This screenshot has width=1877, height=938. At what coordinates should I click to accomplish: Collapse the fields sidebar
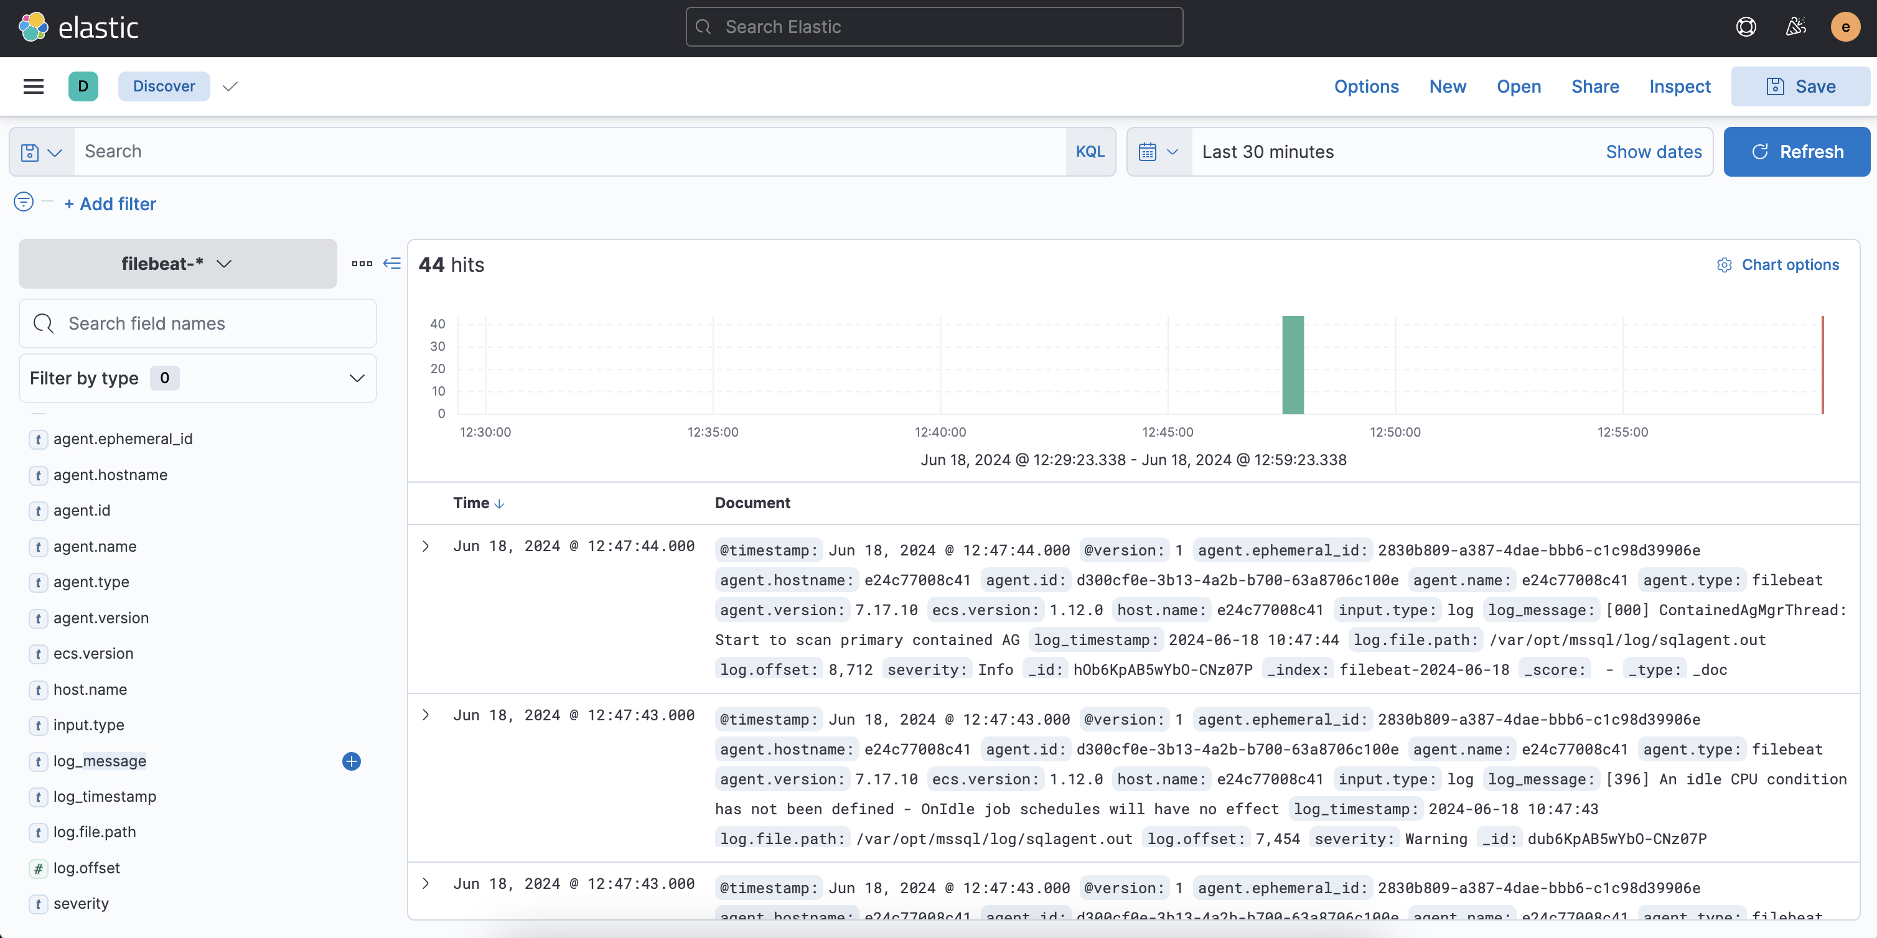point(392,264)
